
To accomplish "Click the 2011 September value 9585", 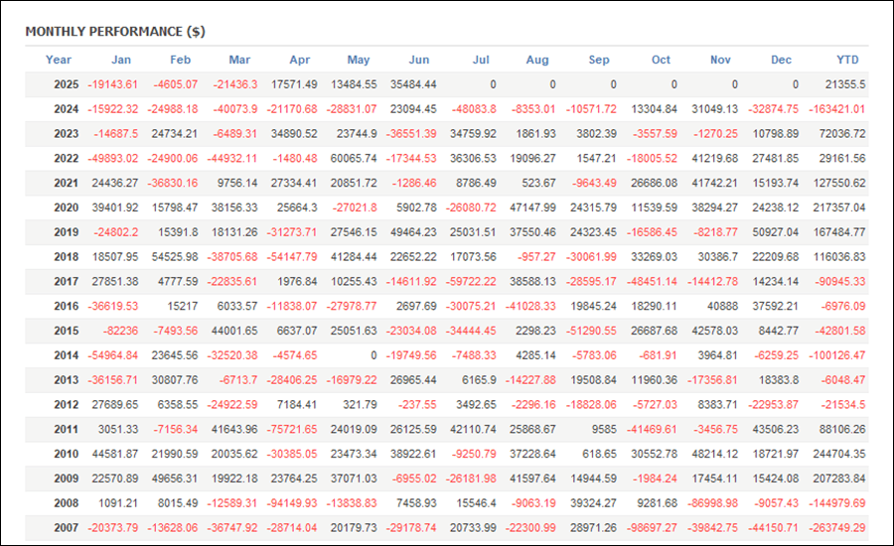I will [x=604, y=429].
